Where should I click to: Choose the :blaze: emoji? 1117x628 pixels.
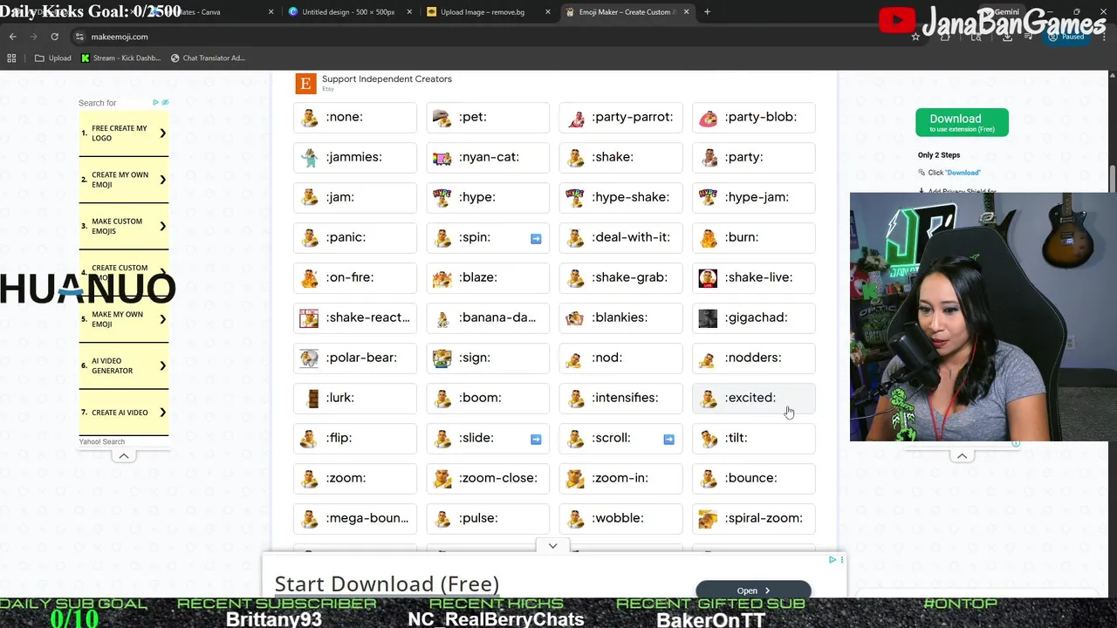point(488,277)
